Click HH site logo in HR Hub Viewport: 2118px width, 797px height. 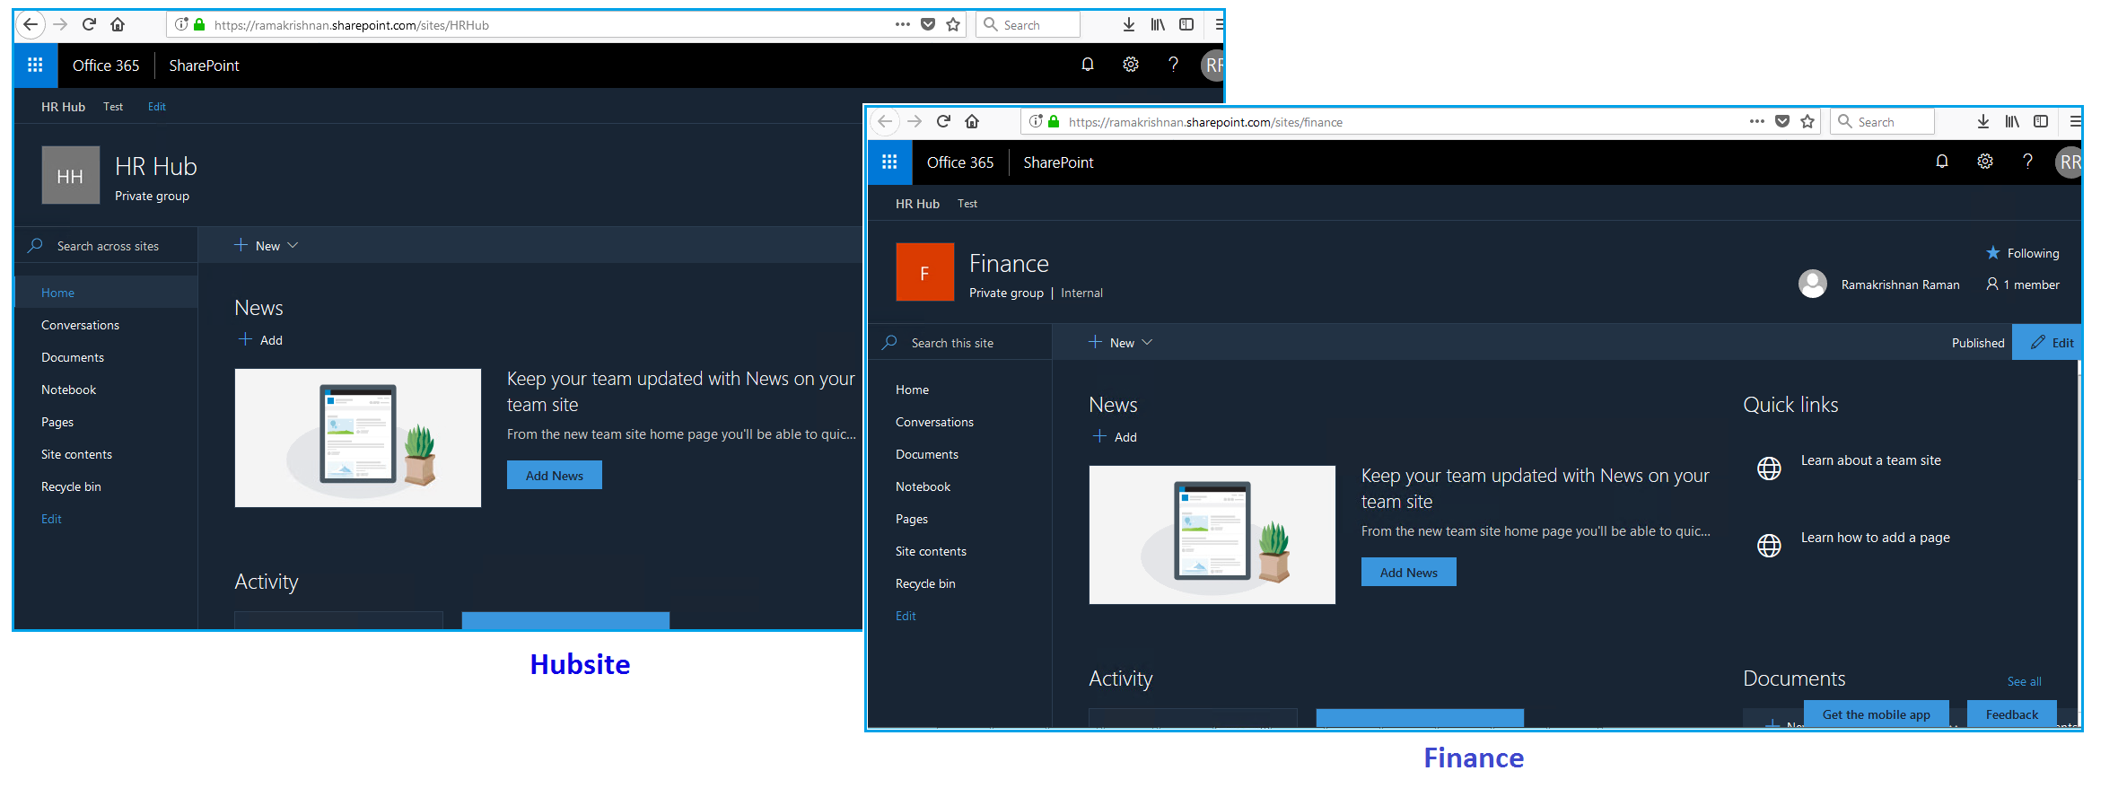[71, 175]
